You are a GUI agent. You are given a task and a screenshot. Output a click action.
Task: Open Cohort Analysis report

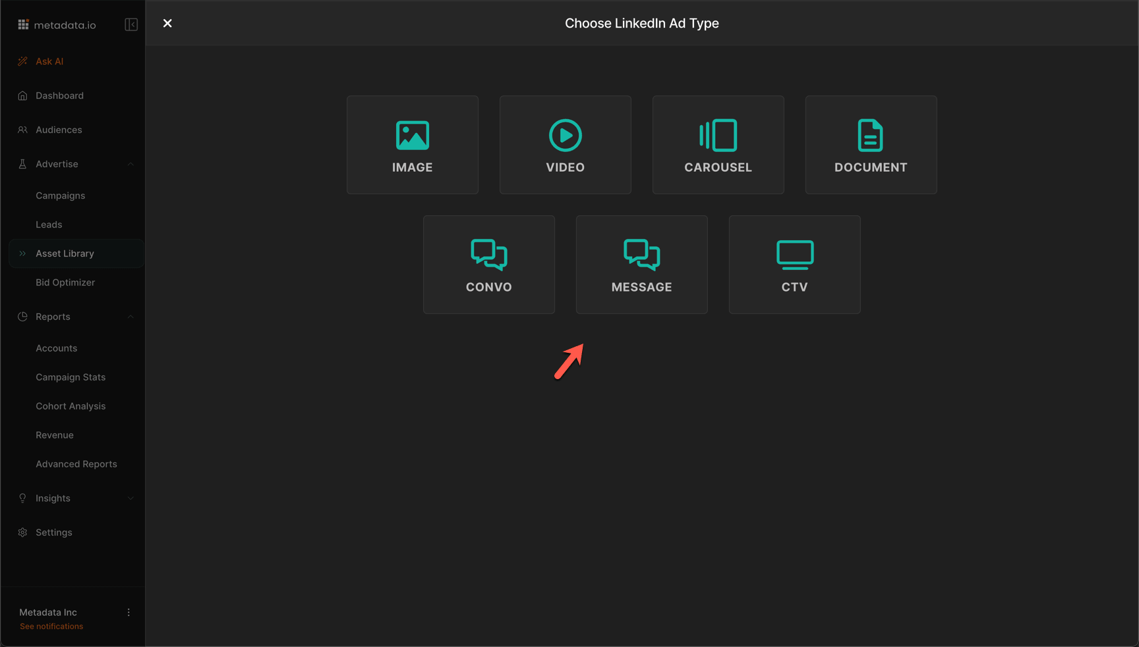point(71,406)
